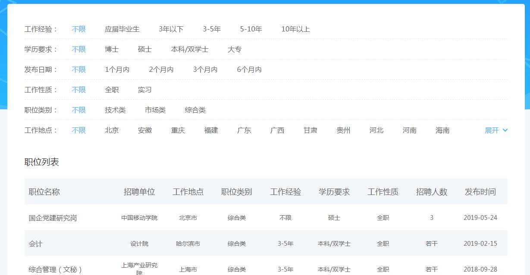The image size is (530, 275).
Task: Open the 国企党建研究岗 job posting
Action: [53, 218]
